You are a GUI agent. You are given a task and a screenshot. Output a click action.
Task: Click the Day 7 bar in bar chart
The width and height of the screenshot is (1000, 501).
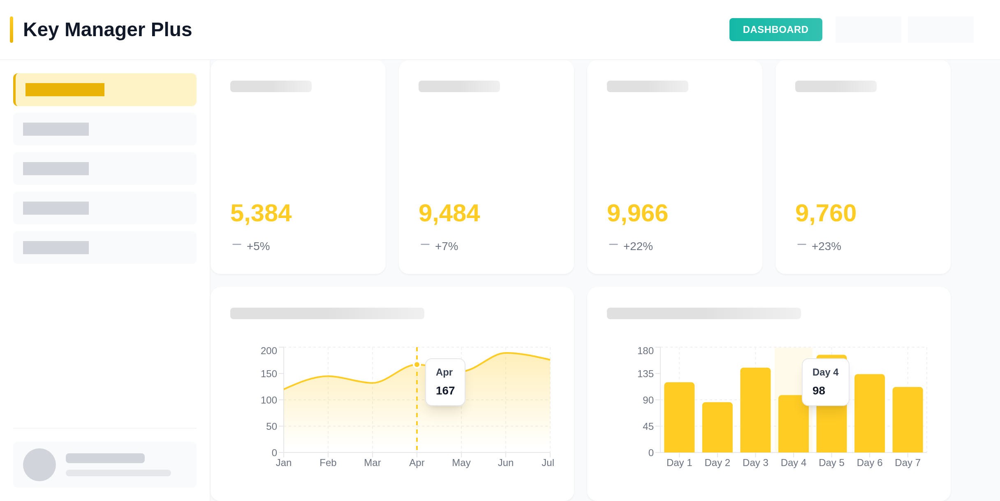(x=907, y=420)
